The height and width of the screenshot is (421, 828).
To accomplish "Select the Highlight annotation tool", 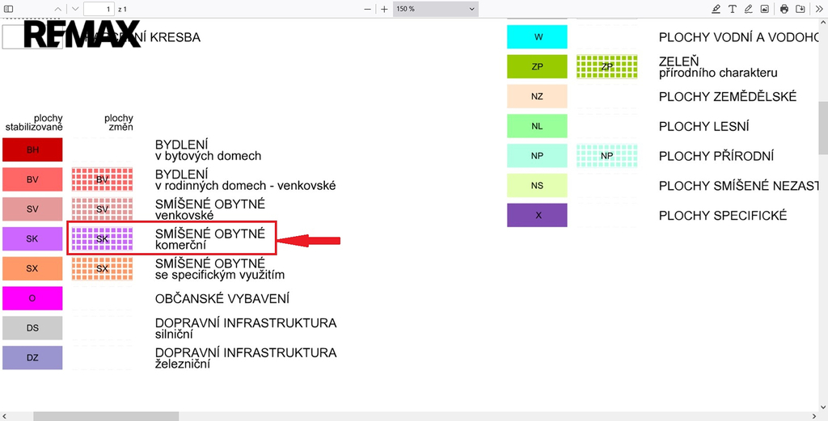I will [x=716, y=9].
